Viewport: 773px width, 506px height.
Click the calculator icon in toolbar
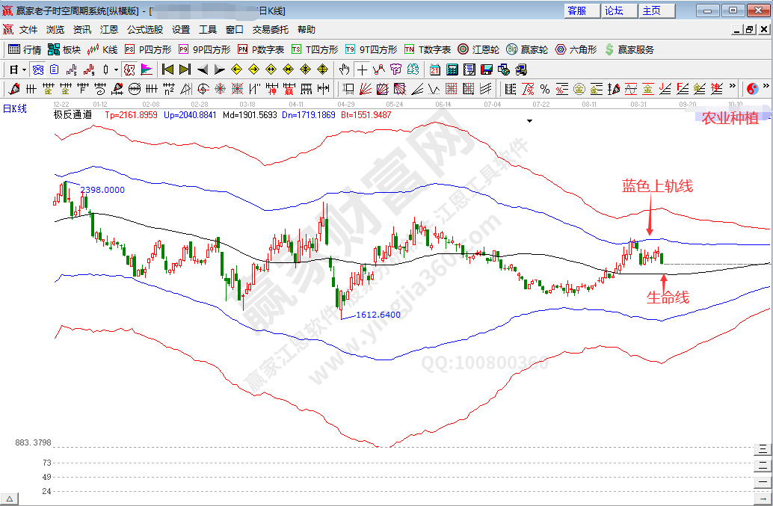click(452, 70)
